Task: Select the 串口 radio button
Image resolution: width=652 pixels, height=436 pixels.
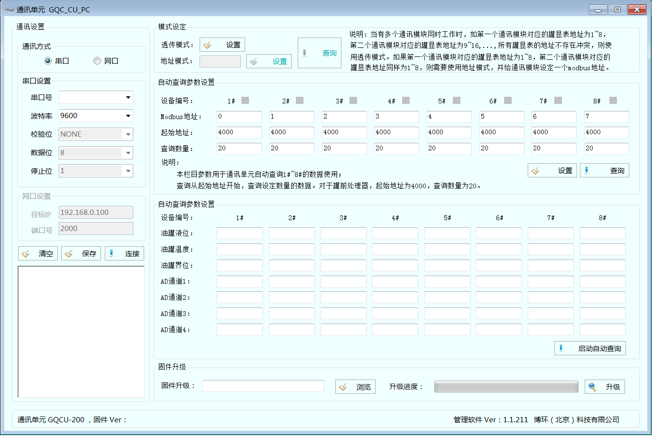Action: pos(47,61)
